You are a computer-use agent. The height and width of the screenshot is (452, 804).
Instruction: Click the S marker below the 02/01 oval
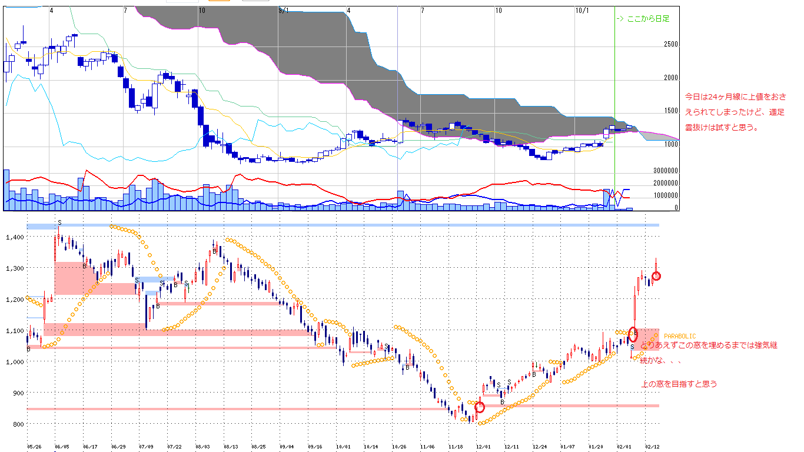tap(632, 347)
